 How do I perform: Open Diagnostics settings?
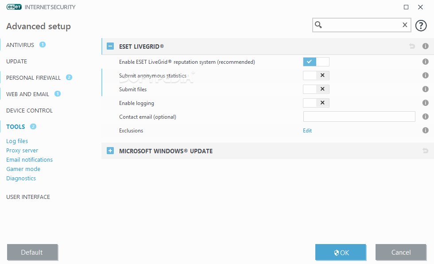coord(21,178)
